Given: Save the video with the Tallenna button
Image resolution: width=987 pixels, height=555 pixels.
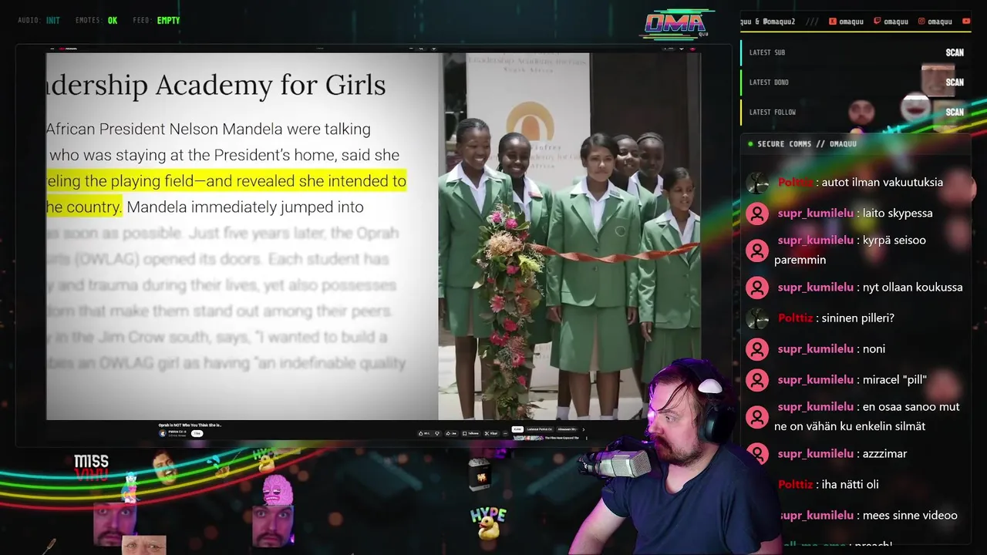Looking at the screenshot, I should [470, 433].
